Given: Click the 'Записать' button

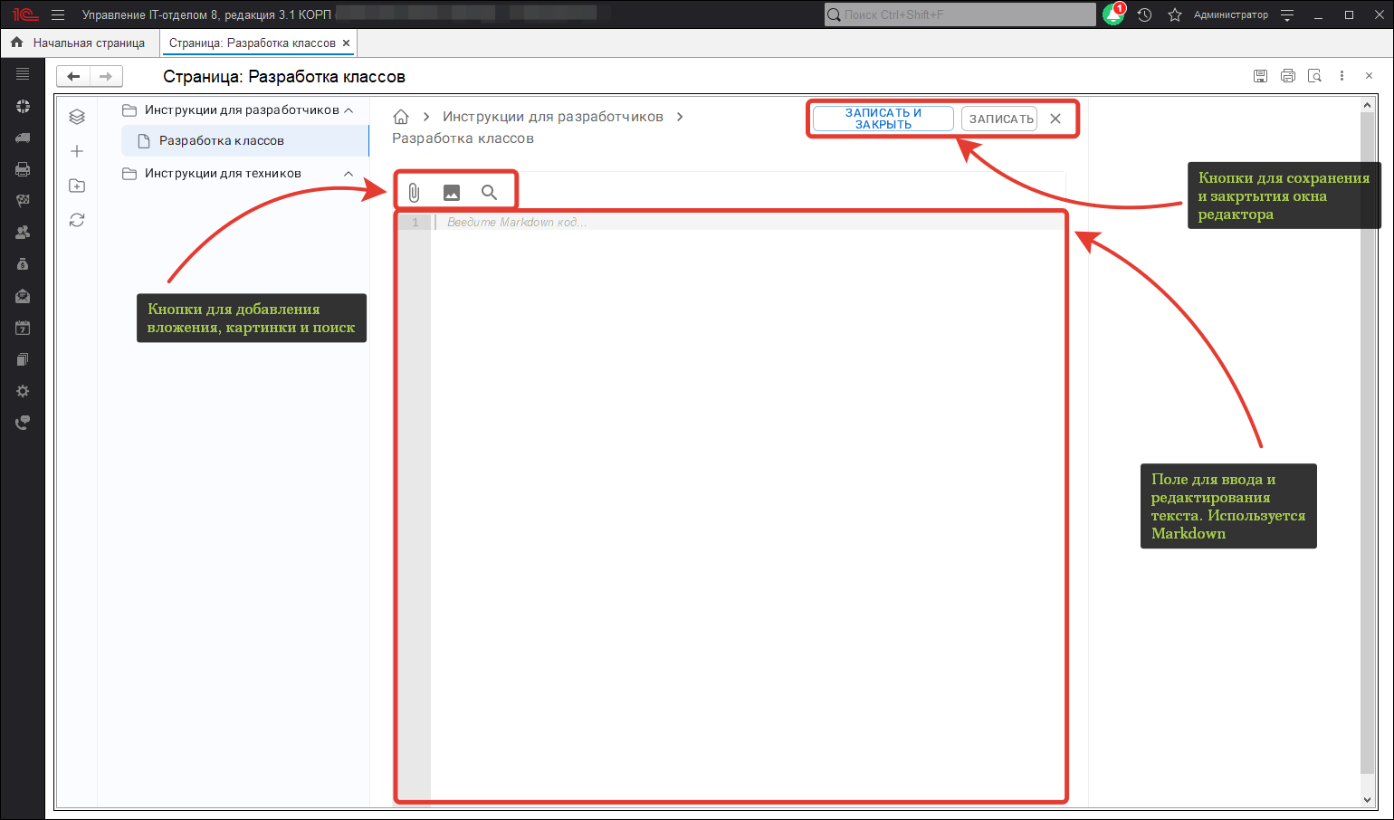Looking at the screenshot, I should click(1000, 119).
